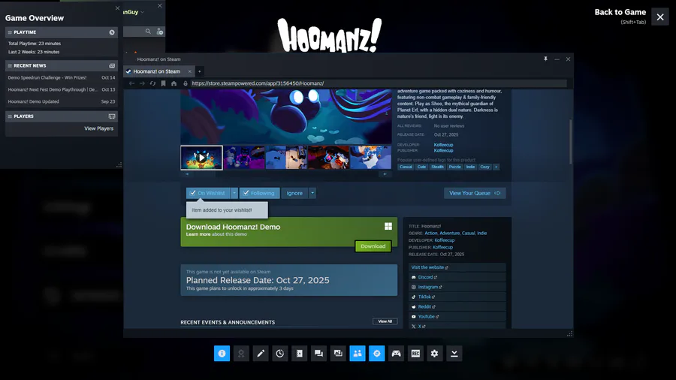Image resolution: width=676 pixels, height=380 pixels.
Task: Click the dimmed Achievements icon in the overlay bar
Action: click(241, 353)
